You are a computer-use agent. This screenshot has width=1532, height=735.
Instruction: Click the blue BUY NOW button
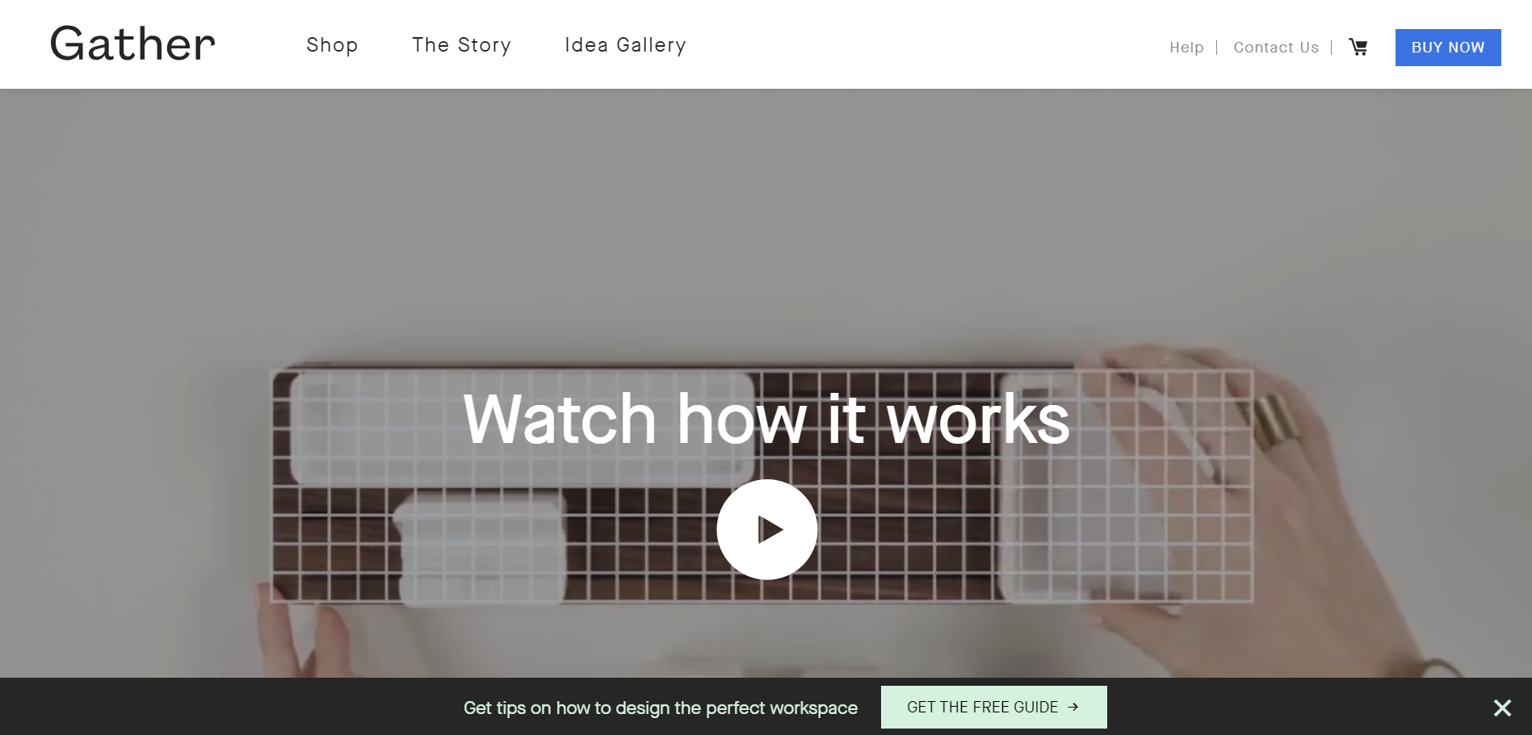(1448, 48)
